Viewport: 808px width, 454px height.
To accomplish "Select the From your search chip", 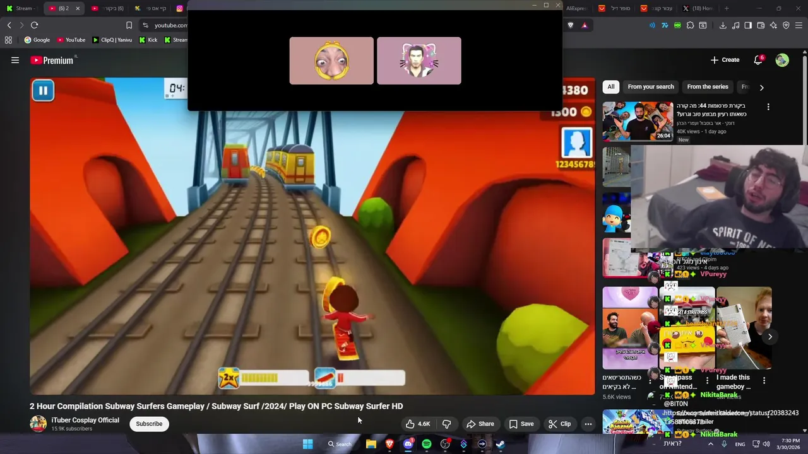I will click(651, 87).
